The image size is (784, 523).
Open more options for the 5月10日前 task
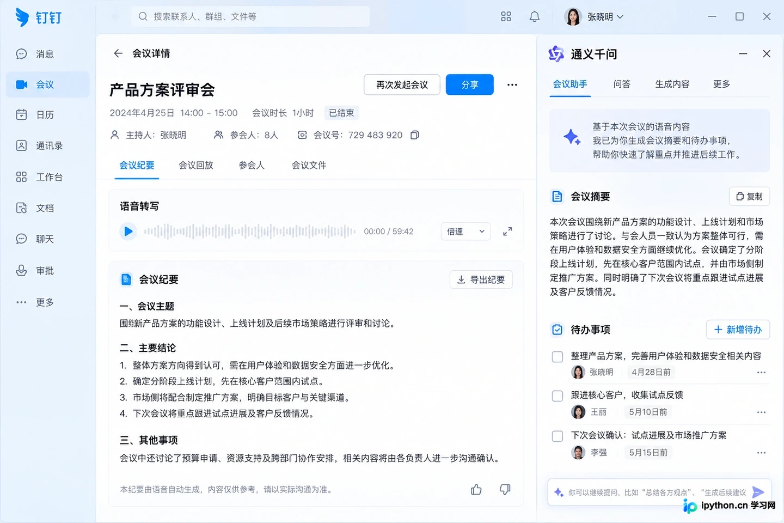(x=761, y=412)
